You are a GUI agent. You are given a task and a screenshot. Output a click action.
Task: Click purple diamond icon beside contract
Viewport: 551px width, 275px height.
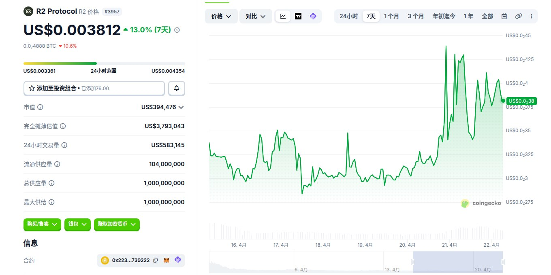click(x=177, y=260)
